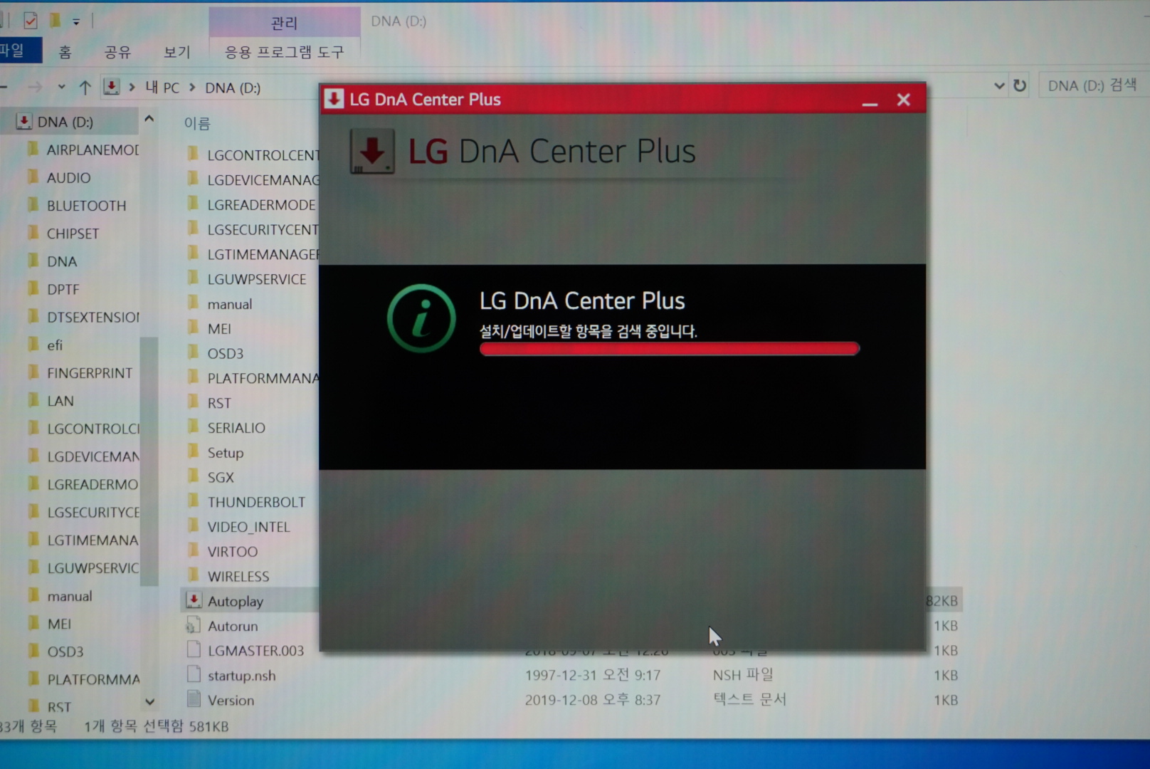Click the Version text file icon
1150x769 pixels.
point(194,699)
